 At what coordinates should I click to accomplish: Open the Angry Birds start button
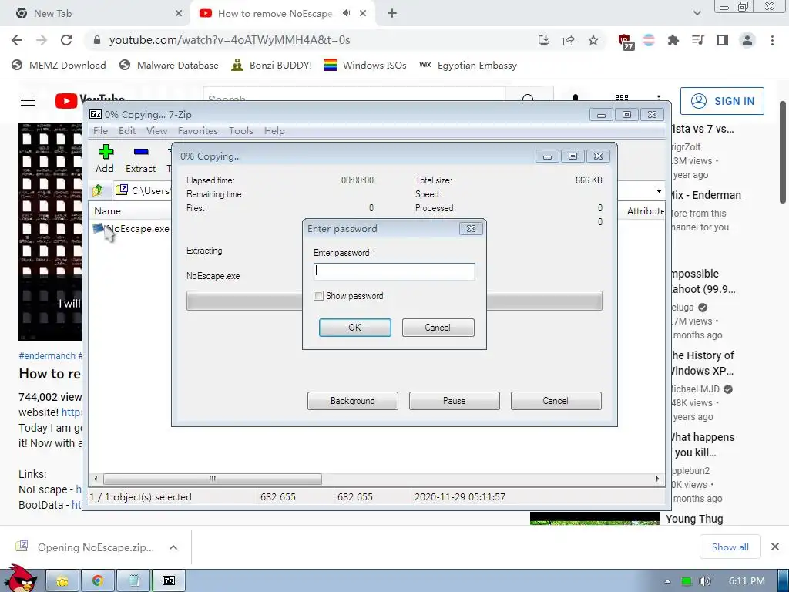tap(20, 579)
